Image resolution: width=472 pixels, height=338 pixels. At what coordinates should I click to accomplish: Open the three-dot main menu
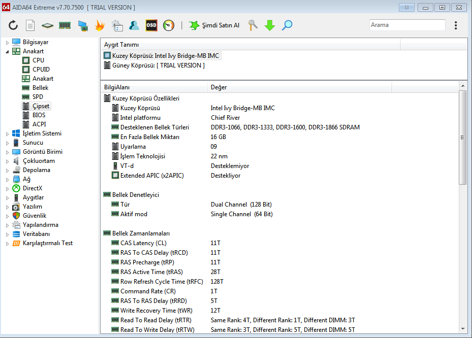[x=456, y=25]
